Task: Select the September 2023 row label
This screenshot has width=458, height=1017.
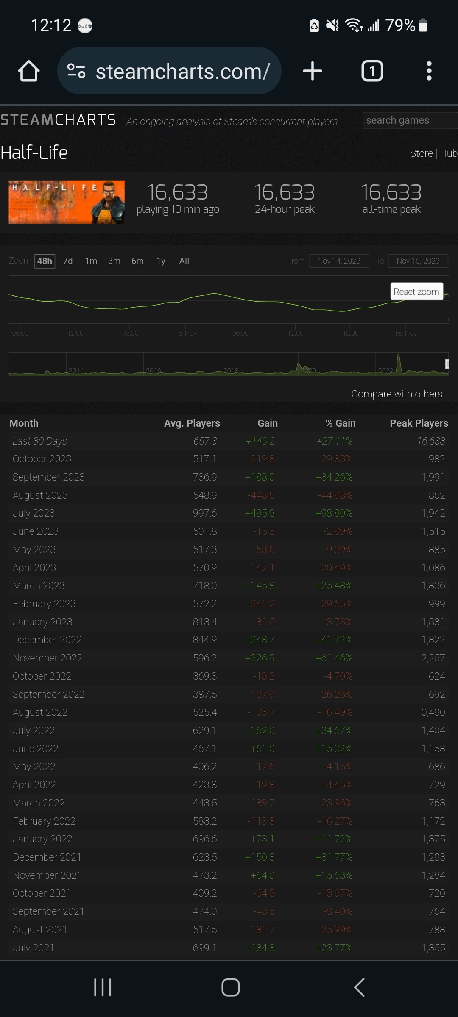Action: pos(49,477)
